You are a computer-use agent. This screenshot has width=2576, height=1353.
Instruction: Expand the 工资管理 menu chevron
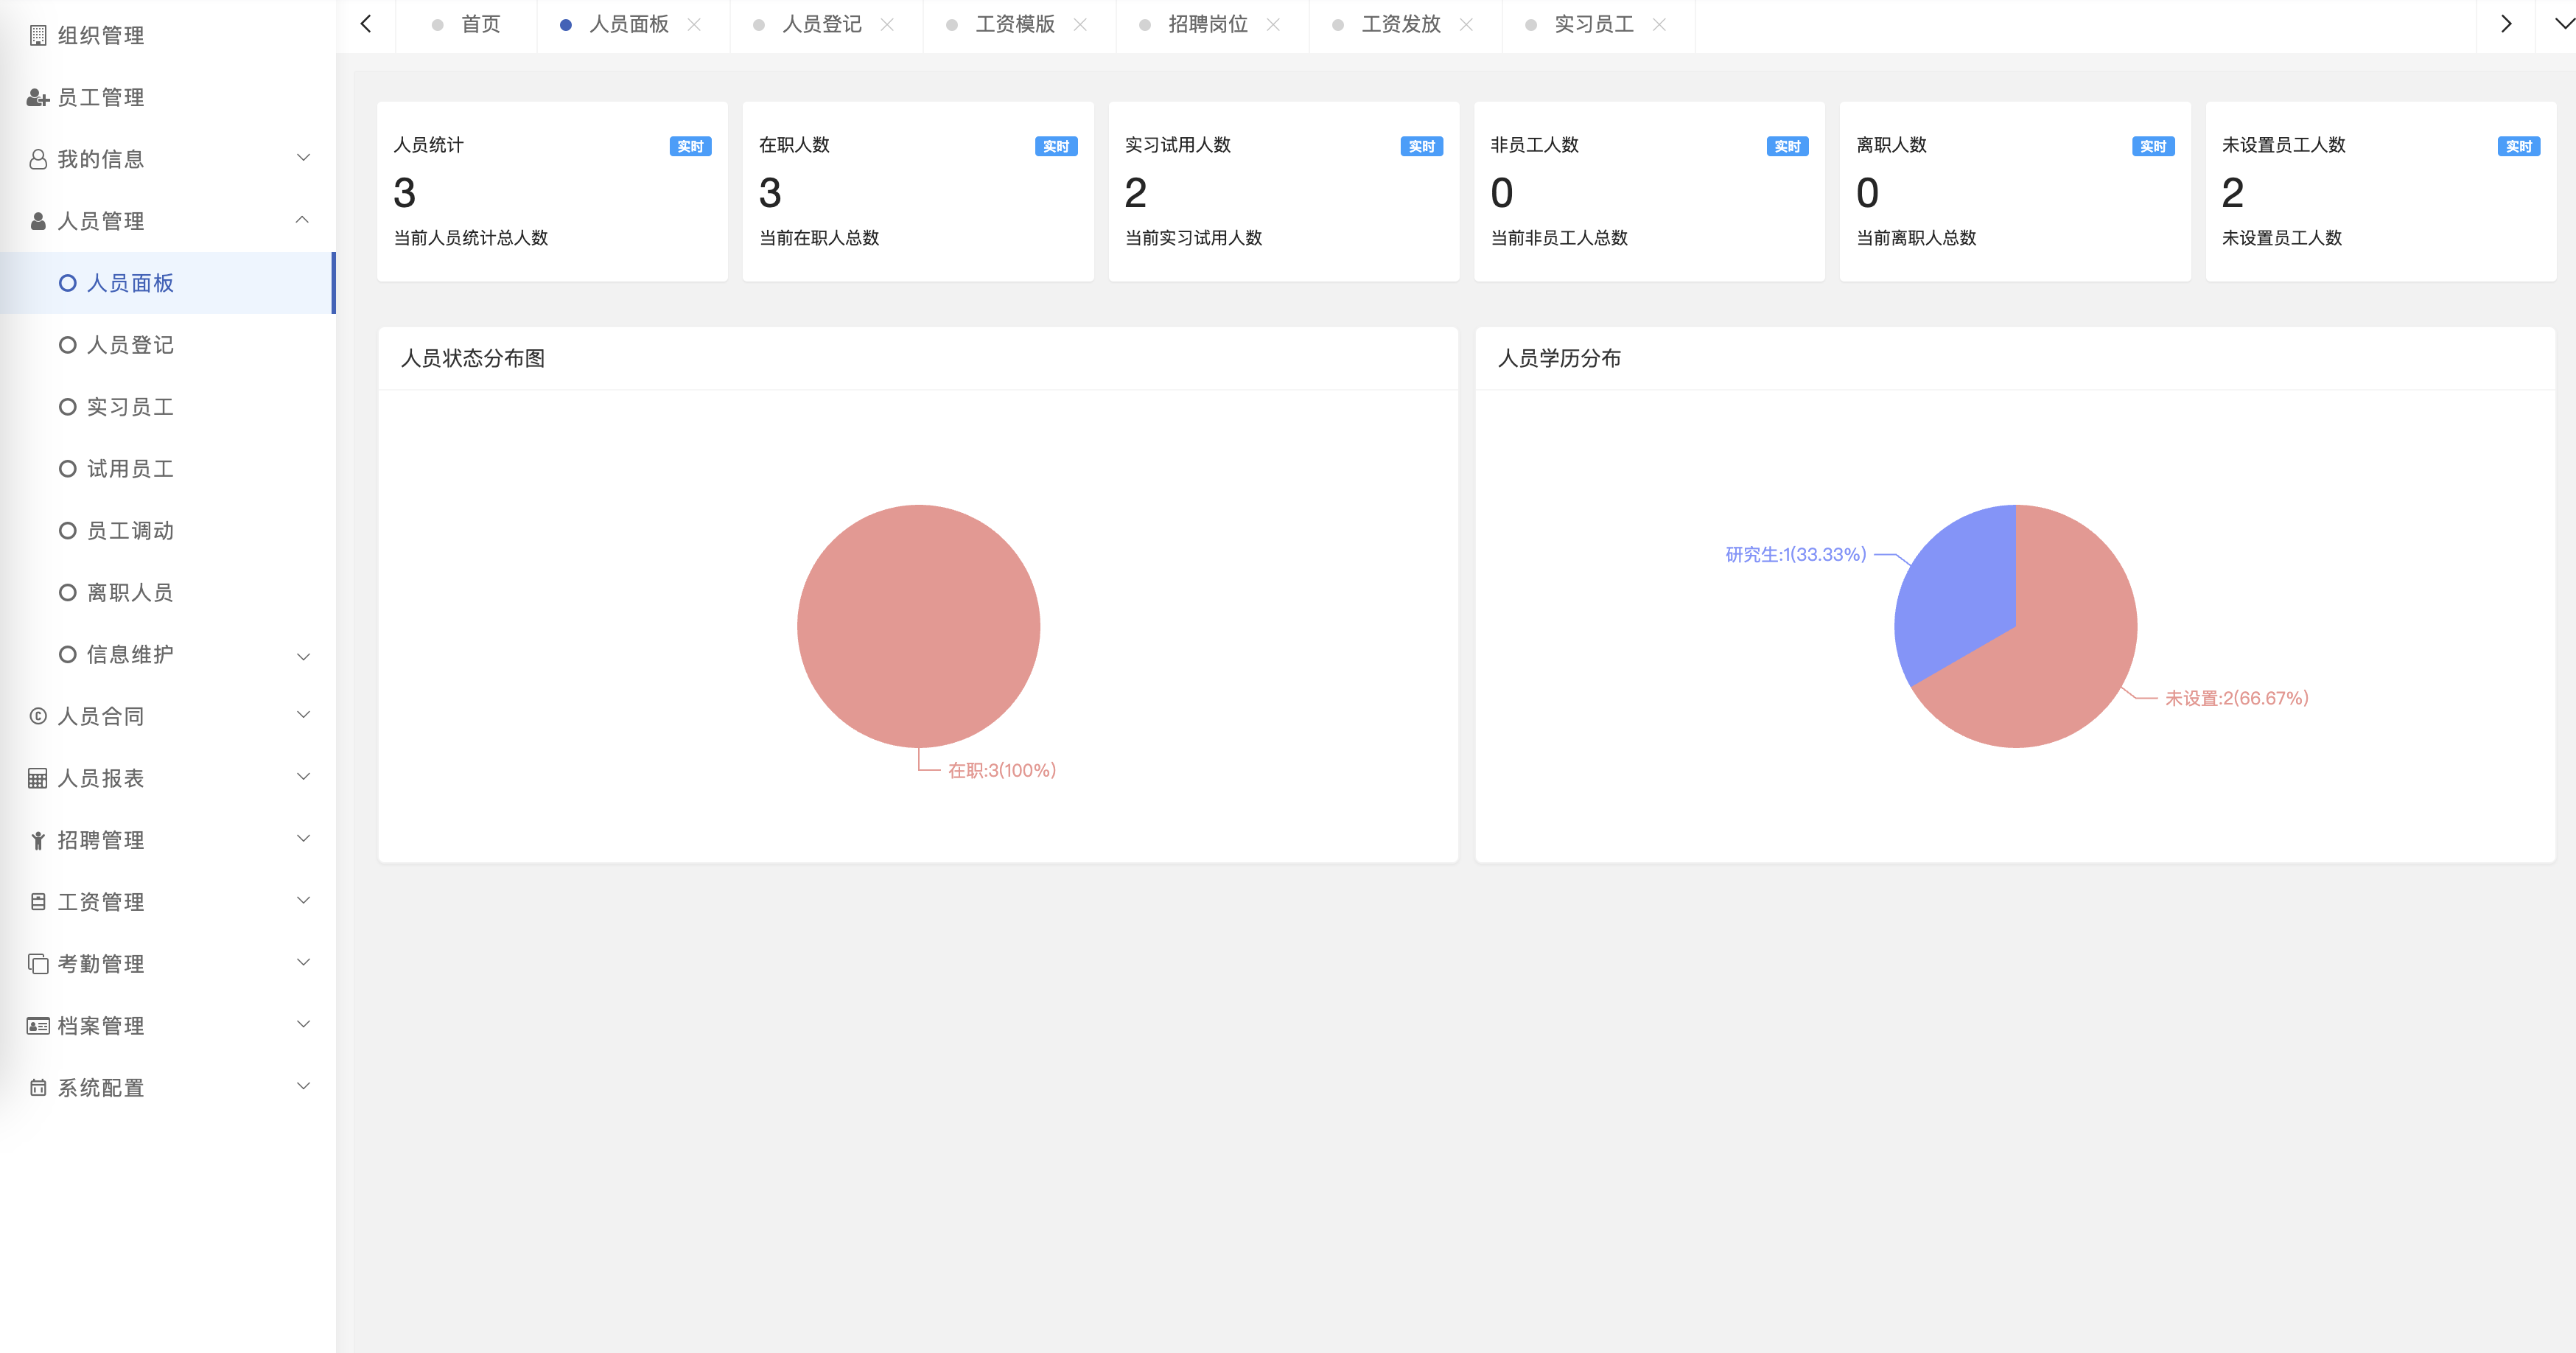pos(304,901)
